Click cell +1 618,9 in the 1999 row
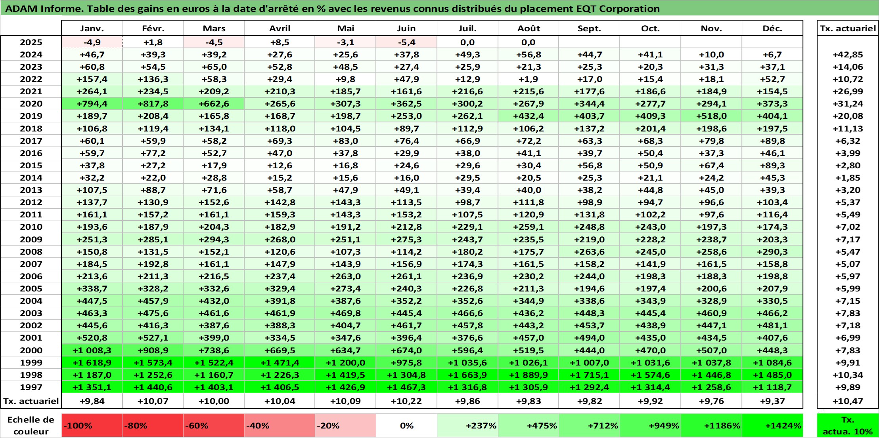This screenshot has width=879, height=438. coord(92,362)
